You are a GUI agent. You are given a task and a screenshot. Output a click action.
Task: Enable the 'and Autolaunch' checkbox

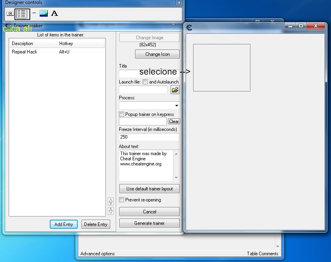(145, 82)
